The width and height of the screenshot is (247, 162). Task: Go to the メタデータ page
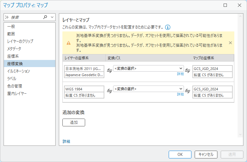click(14, 49)
